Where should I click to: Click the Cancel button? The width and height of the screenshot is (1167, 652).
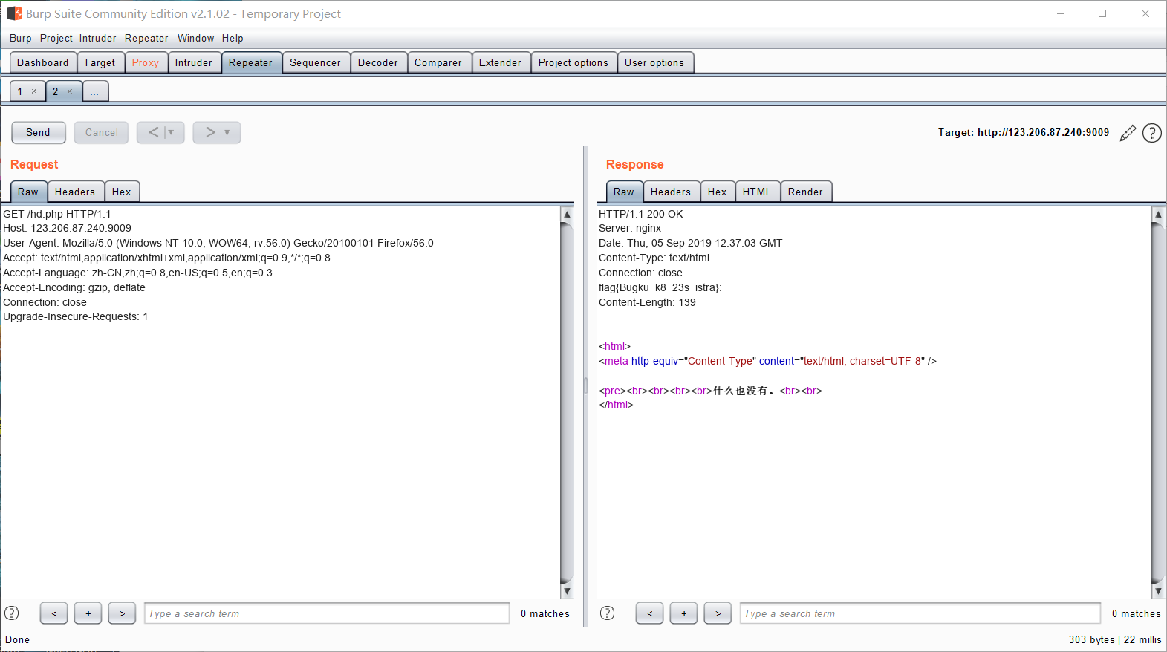[x=102, y=132]
